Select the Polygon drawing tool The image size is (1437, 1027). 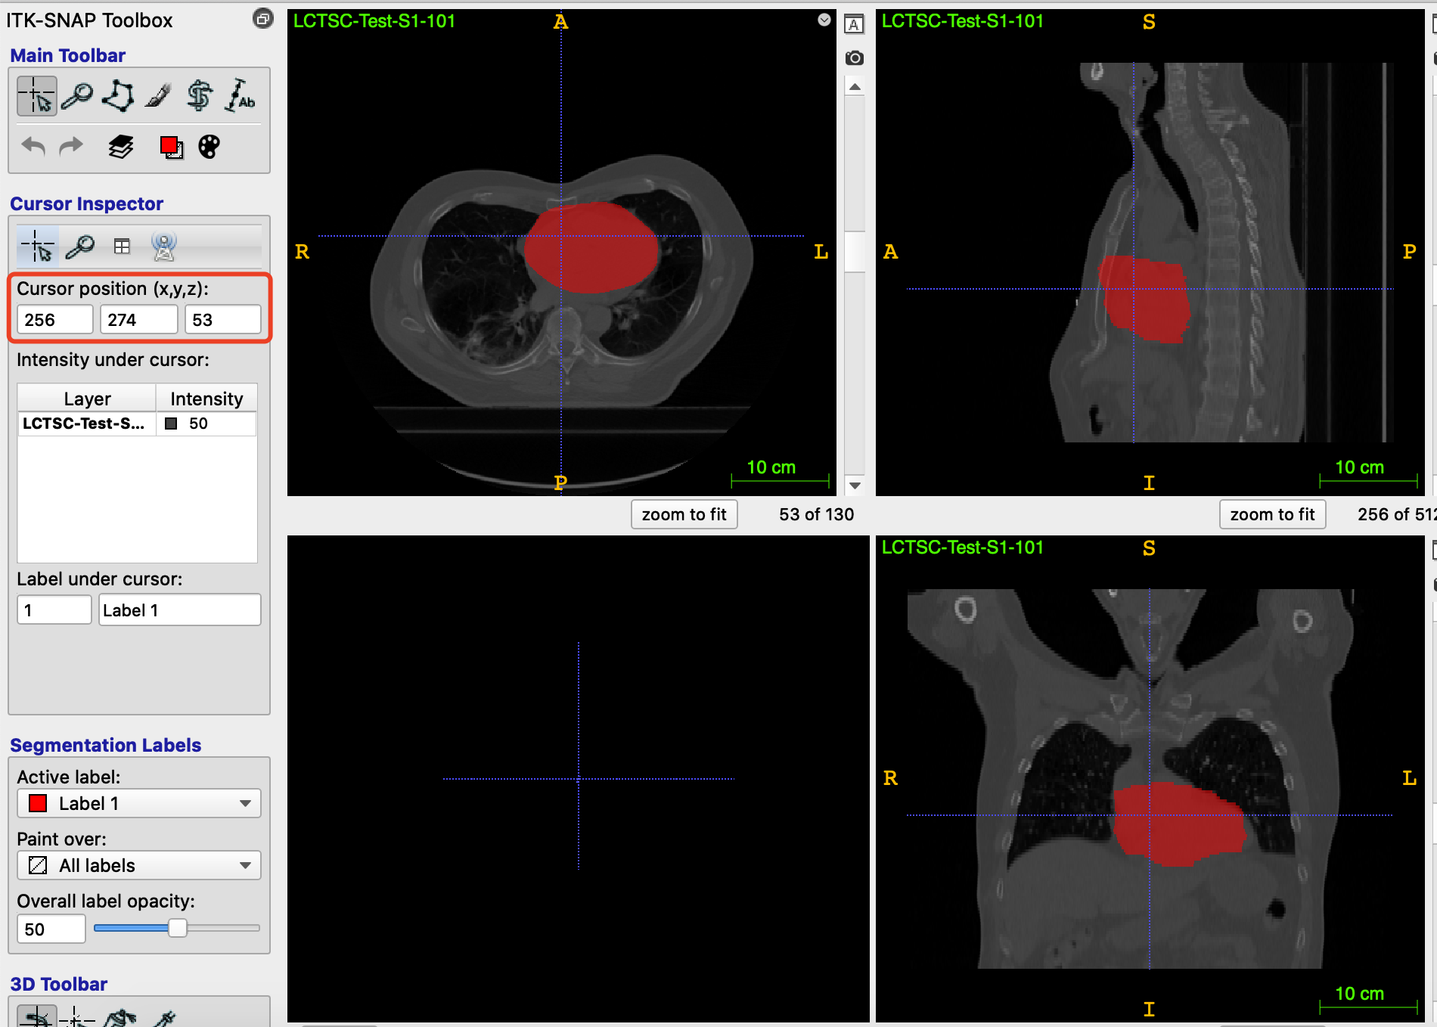point(118,95)
